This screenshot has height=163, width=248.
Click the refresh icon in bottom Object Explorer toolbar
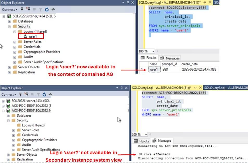44,94
